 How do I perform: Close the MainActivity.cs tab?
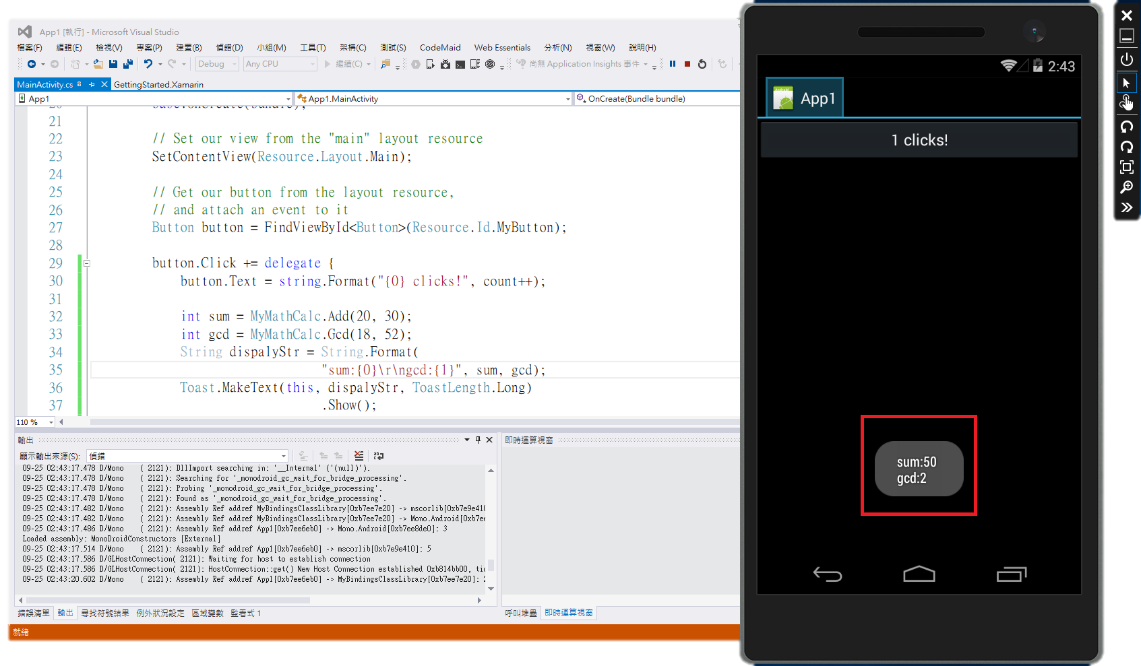104,84
